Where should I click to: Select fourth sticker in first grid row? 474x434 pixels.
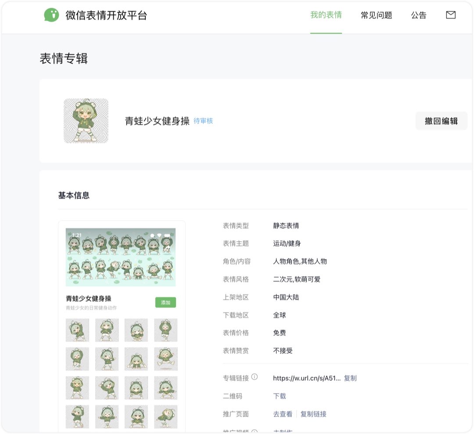coord(165,330)
